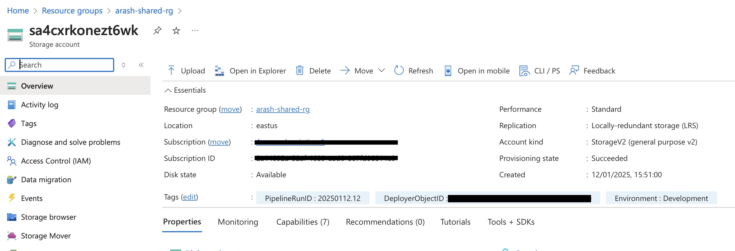Collapse the sidebar with double chevron
The width and height of the screenshot is (735, 251).
141,65
